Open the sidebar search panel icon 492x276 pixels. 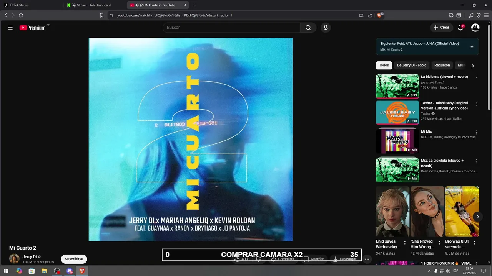[x=459, y=15]
